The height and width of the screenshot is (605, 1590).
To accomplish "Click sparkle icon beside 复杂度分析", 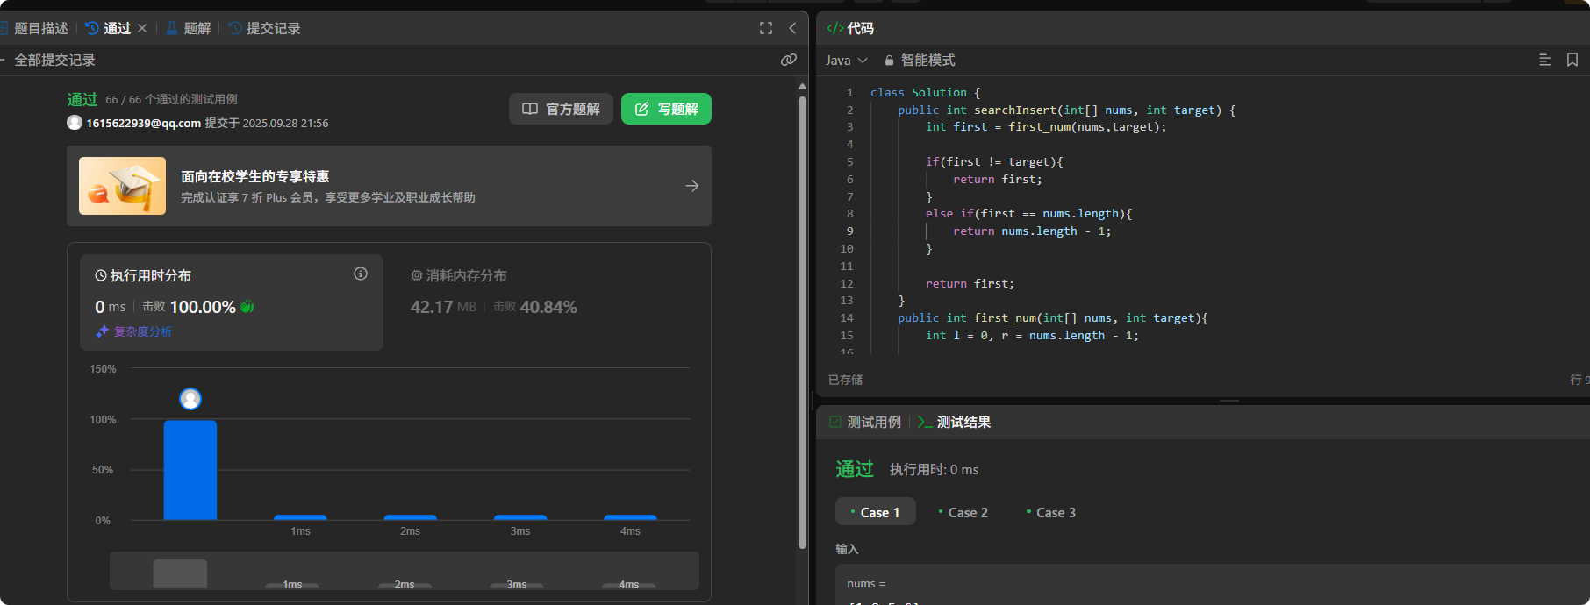I will click(x=102, y=331).
